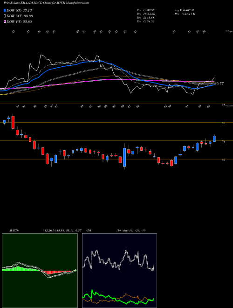Click the 32 price axis label
233x308 pixels.
pyautogui.click(x=223, y=160)
